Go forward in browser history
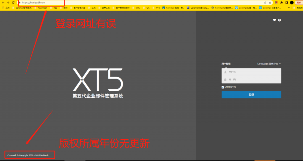This screenshot has width=303, height=161. tap(8, 2)
